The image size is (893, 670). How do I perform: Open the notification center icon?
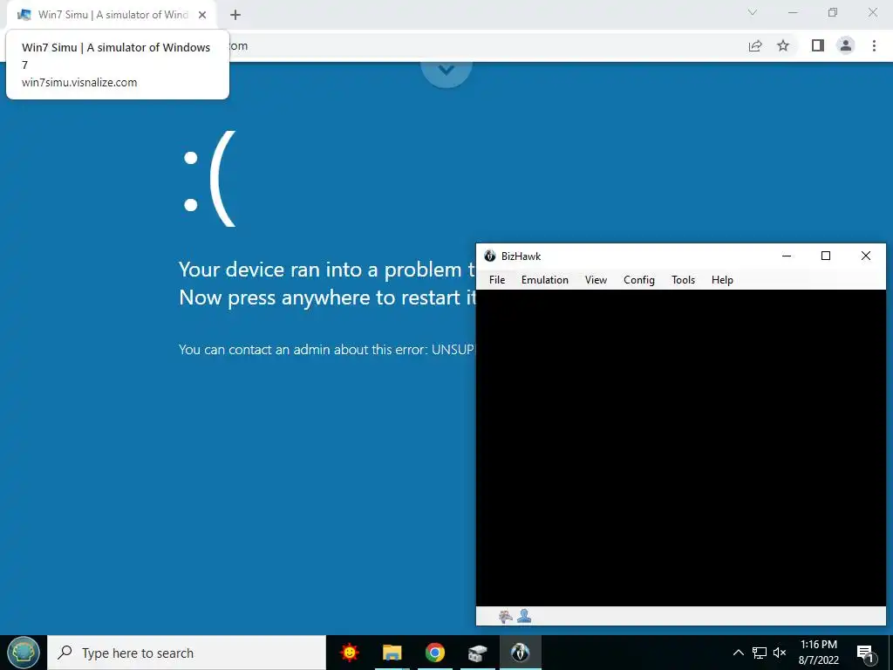click(x=865, y=653)
